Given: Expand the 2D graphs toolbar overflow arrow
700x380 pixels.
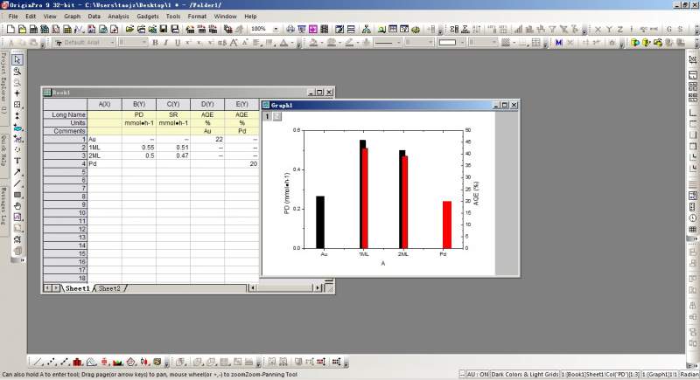Looking at the screenshot, I should [x=166, y=363].
